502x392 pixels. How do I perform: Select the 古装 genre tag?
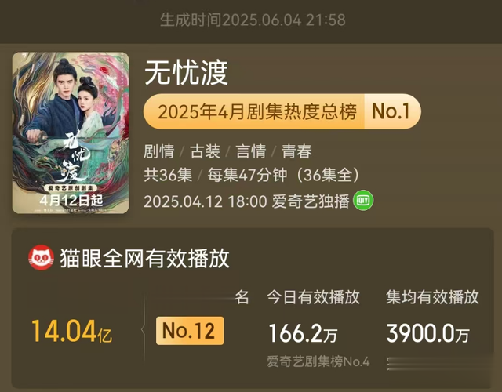coord(205,151)
